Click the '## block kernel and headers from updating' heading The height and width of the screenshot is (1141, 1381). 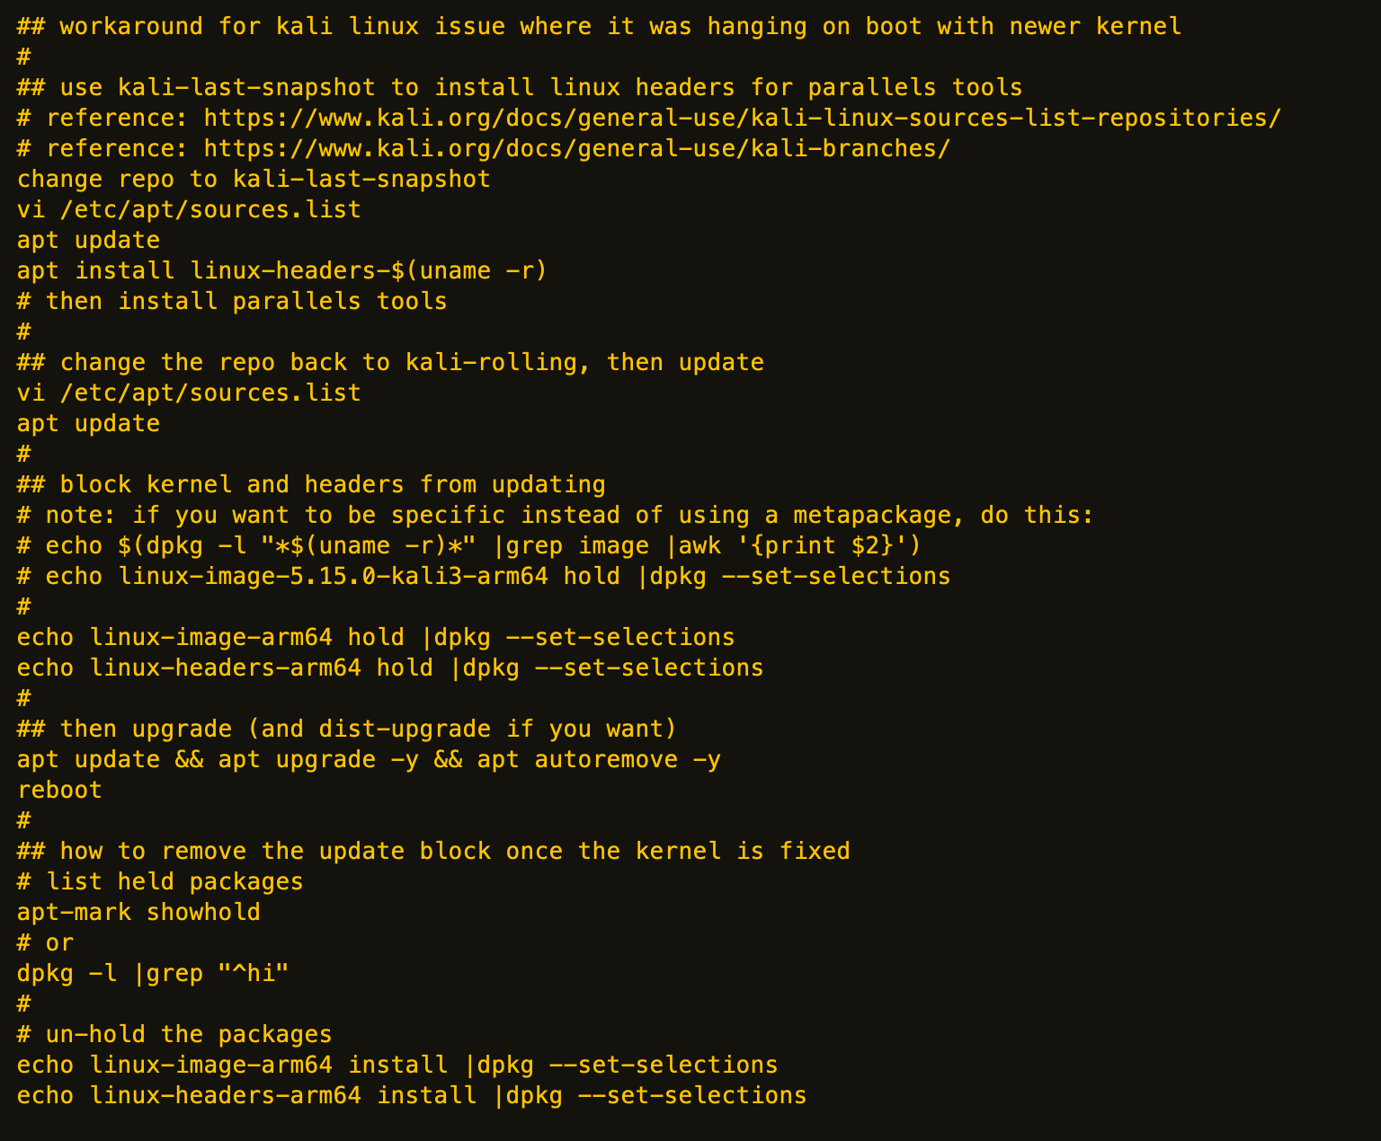click(x=311, y=485)
